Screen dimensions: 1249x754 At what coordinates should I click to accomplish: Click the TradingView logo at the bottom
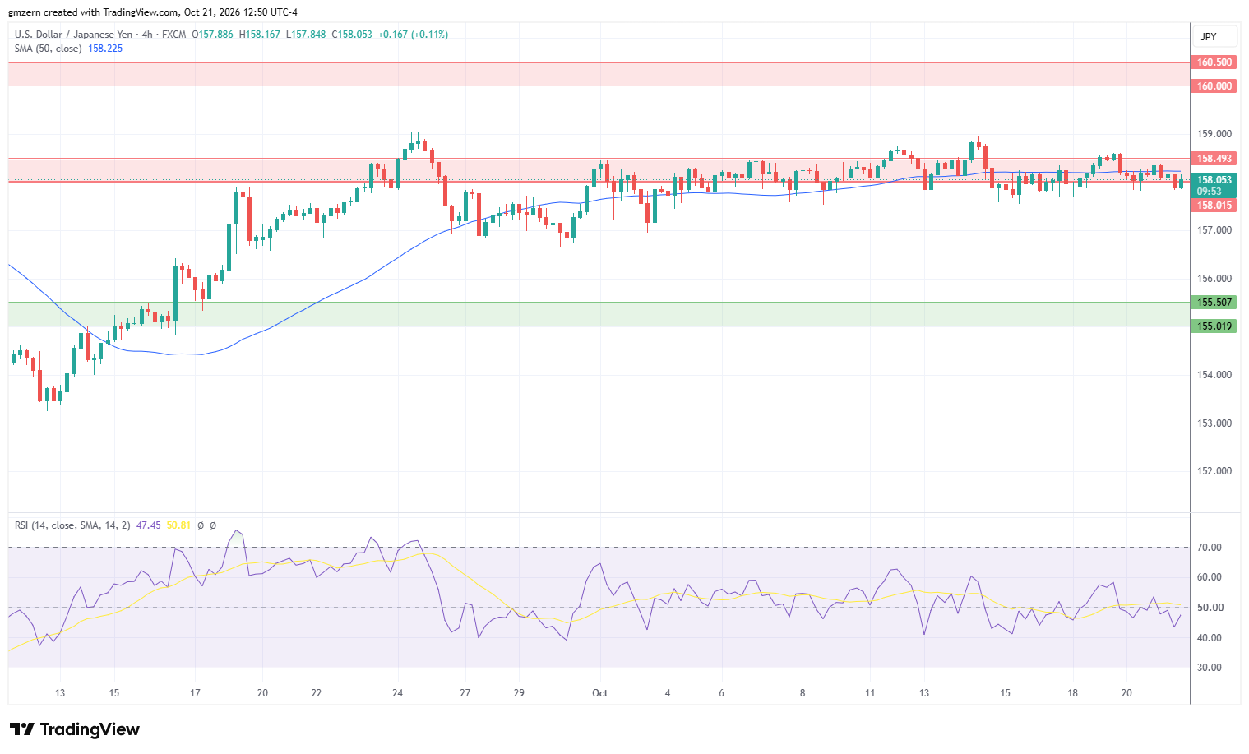[x=75, y=729]
